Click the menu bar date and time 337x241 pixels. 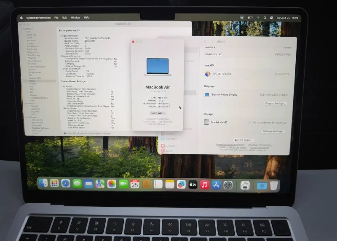pyautogui.click(x=287, y=18)
